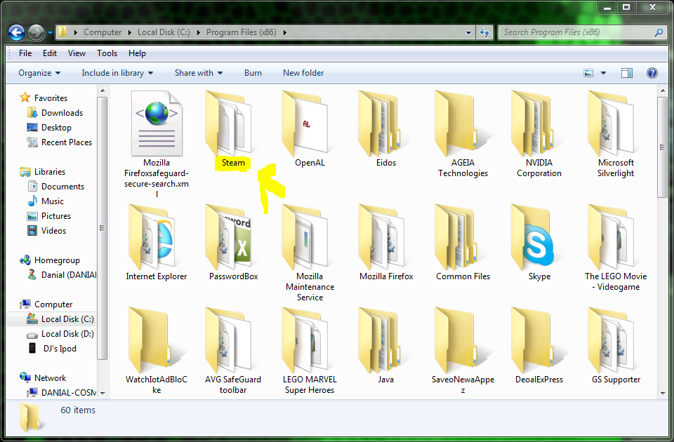Select the AVG SafeGuard toolbar folder
Viewport: 674px width, 442px height.
[233, 350]
